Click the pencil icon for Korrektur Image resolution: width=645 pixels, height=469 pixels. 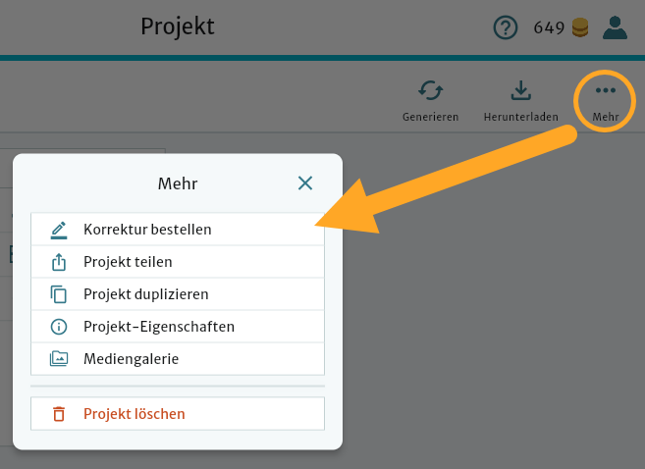pyautogui.click(x=59, y=230)
